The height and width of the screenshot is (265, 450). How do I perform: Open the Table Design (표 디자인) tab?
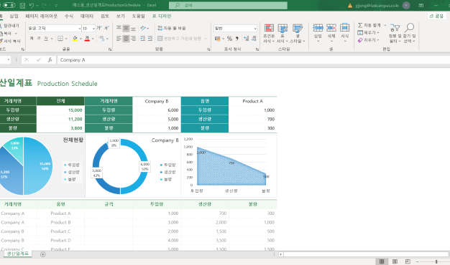(x=162, y=16)
